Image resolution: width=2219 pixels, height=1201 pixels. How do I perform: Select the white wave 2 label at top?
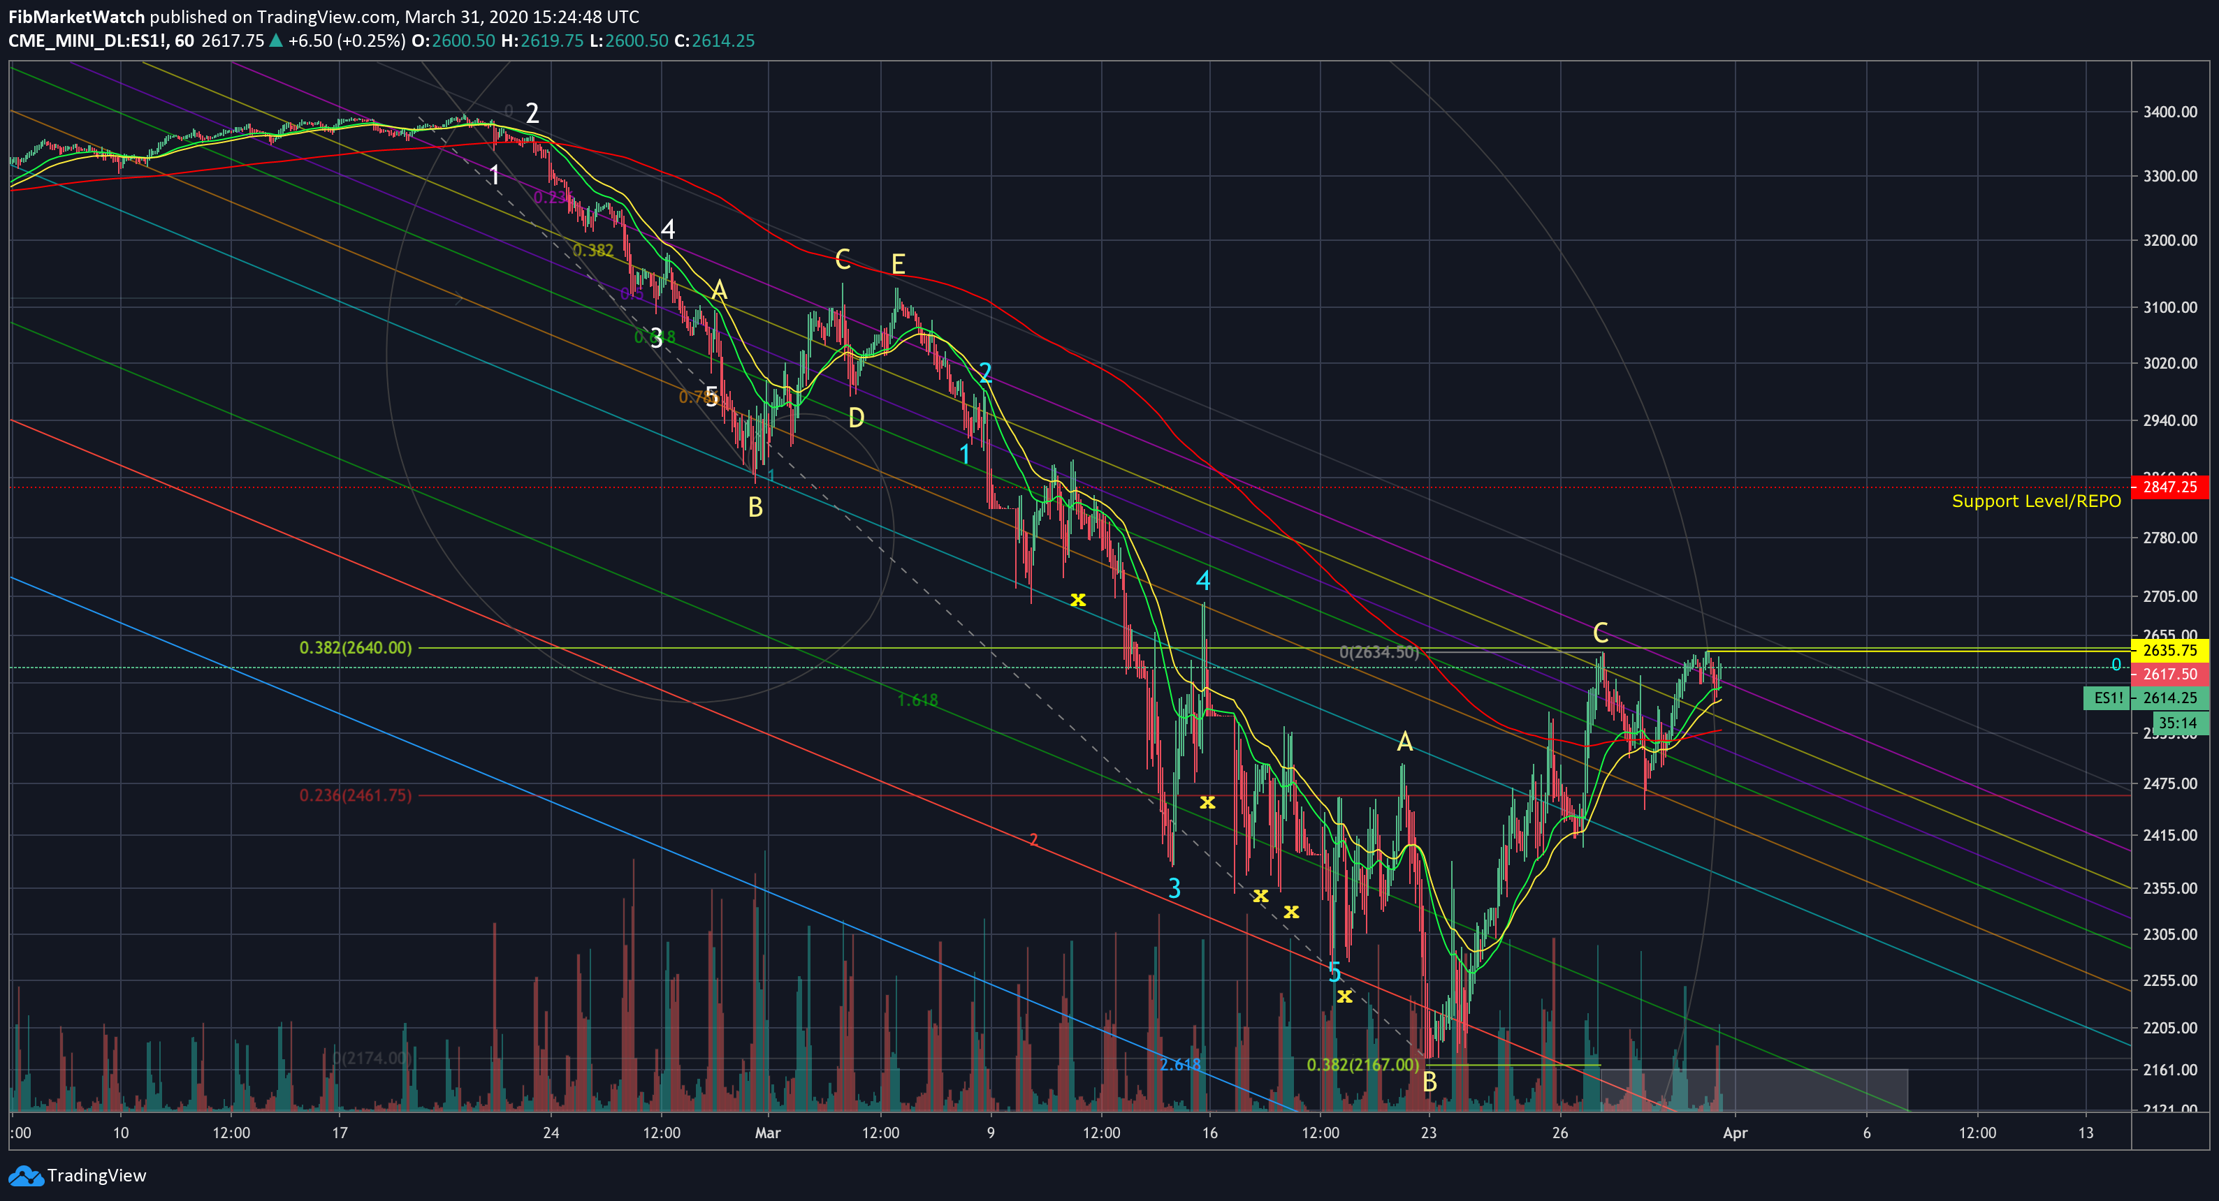coord(532,113)
